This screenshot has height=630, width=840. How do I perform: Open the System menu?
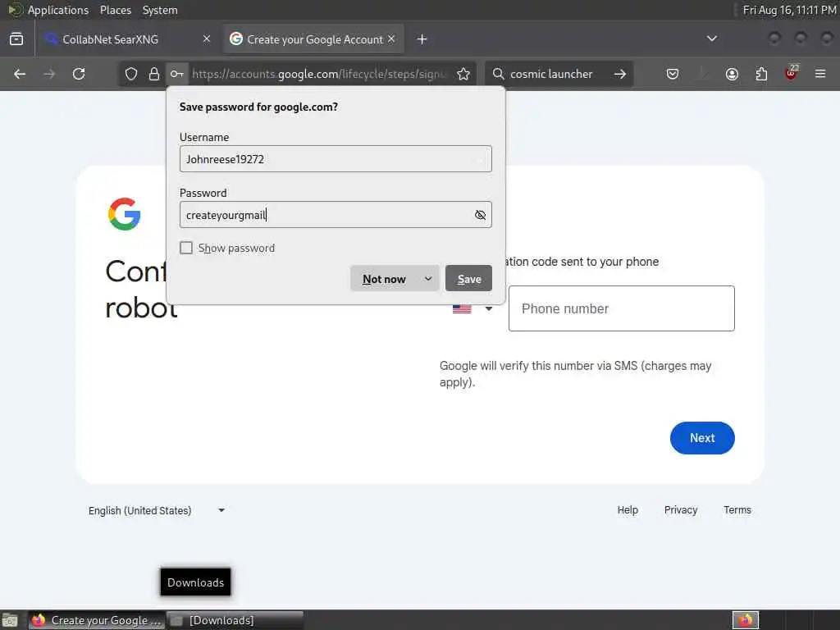160,10
